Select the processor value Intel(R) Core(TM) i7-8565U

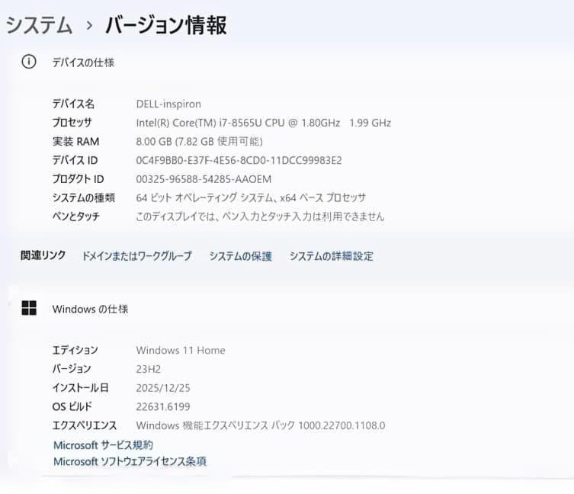point(264,123)
